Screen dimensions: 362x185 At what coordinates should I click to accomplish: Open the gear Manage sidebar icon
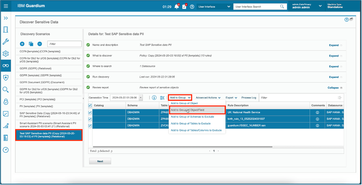pyautogui.click(x=6, y=54)
